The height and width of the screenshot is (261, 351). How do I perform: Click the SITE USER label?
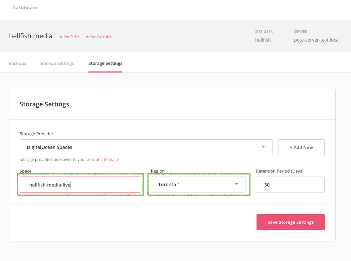click(x=264, y=32)
